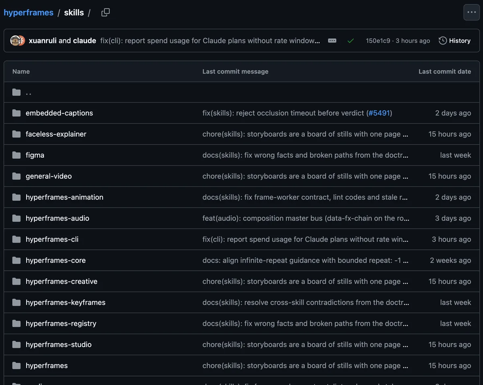Click the author avatar image
Viewport: 483px width, 385px height.
(18, 41)
